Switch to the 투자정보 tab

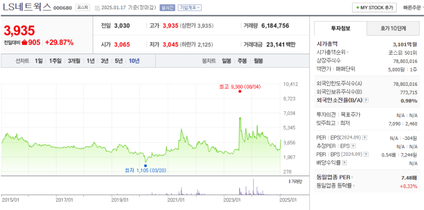(341, 28)
